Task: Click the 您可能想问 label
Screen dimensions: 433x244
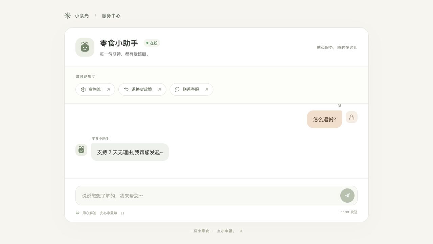Action: pos(86,77)
